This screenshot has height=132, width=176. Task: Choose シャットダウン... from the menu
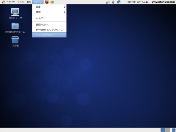pos(49,35)
